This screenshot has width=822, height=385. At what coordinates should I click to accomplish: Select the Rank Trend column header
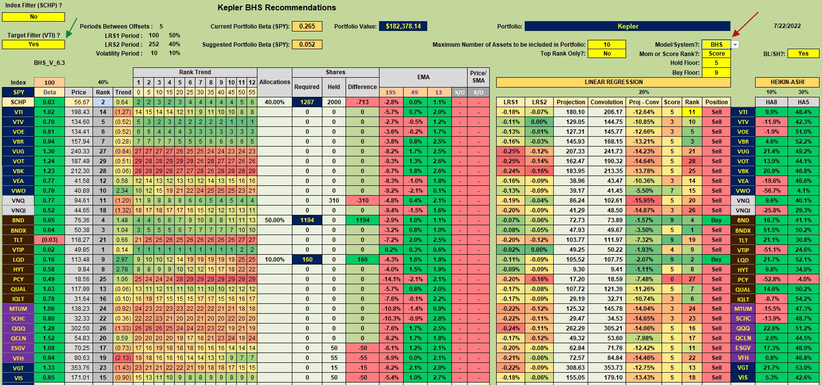click(195, 72)
